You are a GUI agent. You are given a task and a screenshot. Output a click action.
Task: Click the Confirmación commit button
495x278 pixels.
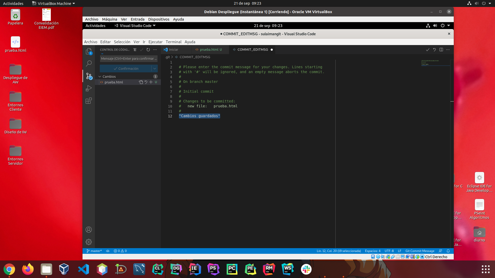click(x=126, y=68)
